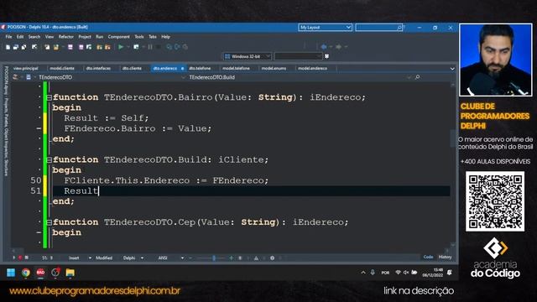The width and height of the screenshot is (537, 302).
Task: Open the Project menu
Action: tap(85, 37)
